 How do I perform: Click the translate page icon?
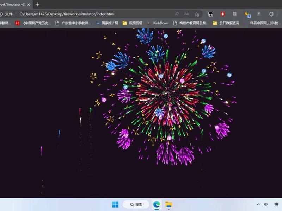click(x=187, y=14)
